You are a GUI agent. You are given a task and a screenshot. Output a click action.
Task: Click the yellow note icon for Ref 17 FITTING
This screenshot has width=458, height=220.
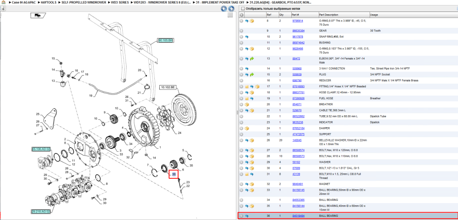(246, 86)
